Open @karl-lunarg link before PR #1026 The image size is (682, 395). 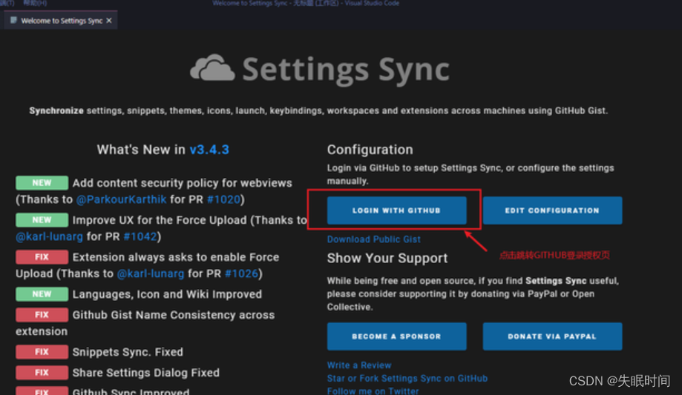pos(151,273)
